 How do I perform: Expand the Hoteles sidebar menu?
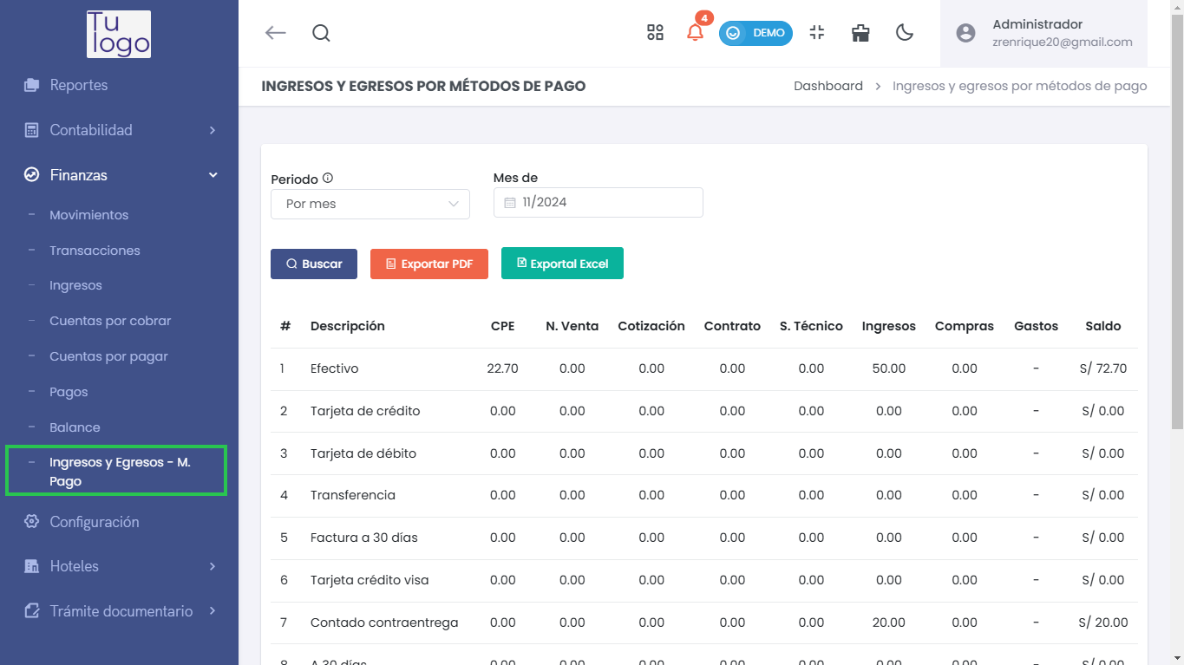[120, 566]
